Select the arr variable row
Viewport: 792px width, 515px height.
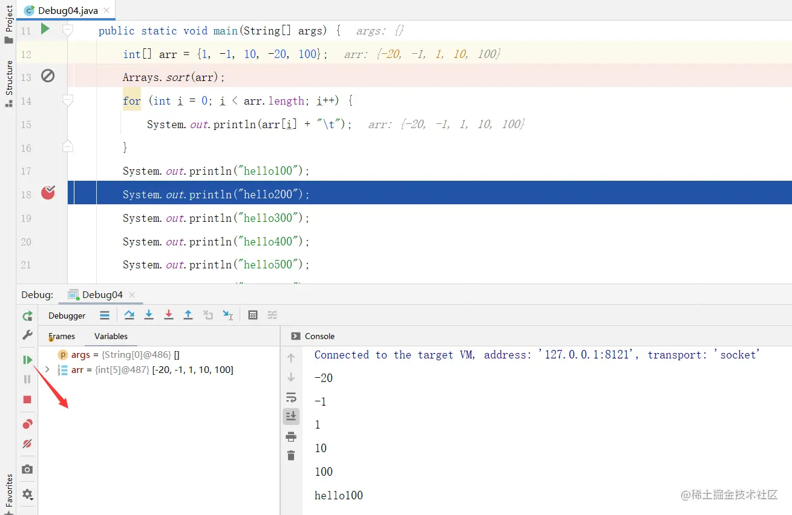(x=159, y=369)
